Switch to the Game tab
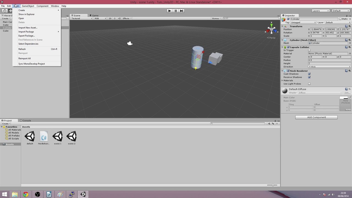Viewport: 352px width, 198px height. pos(94,15)
